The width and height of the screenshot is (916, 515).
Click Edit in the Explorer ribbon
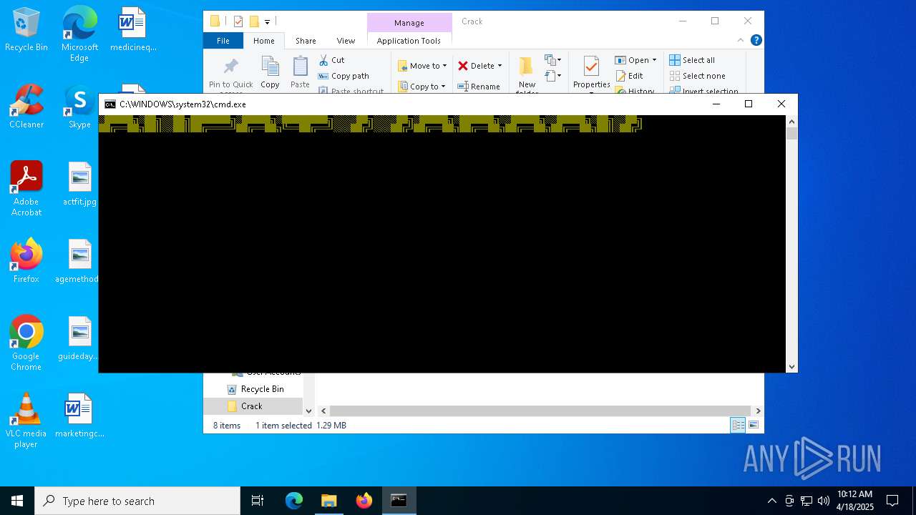629,76
